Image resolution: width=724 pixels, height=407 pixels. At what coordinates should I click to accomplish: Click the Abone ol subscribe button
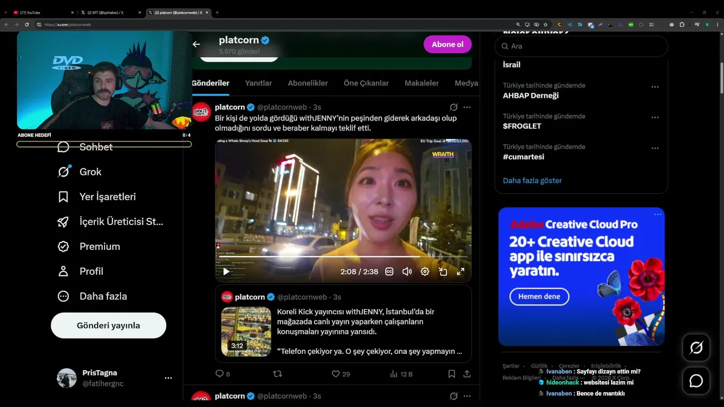[x=447, y=44]
